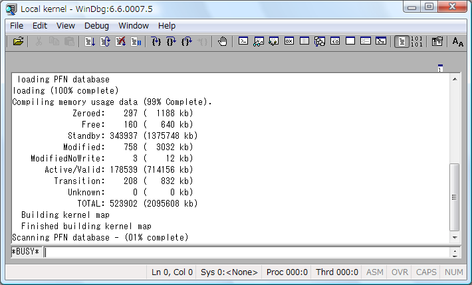Click the 'TOTAL: 523902' output line

tap(138, 204)
